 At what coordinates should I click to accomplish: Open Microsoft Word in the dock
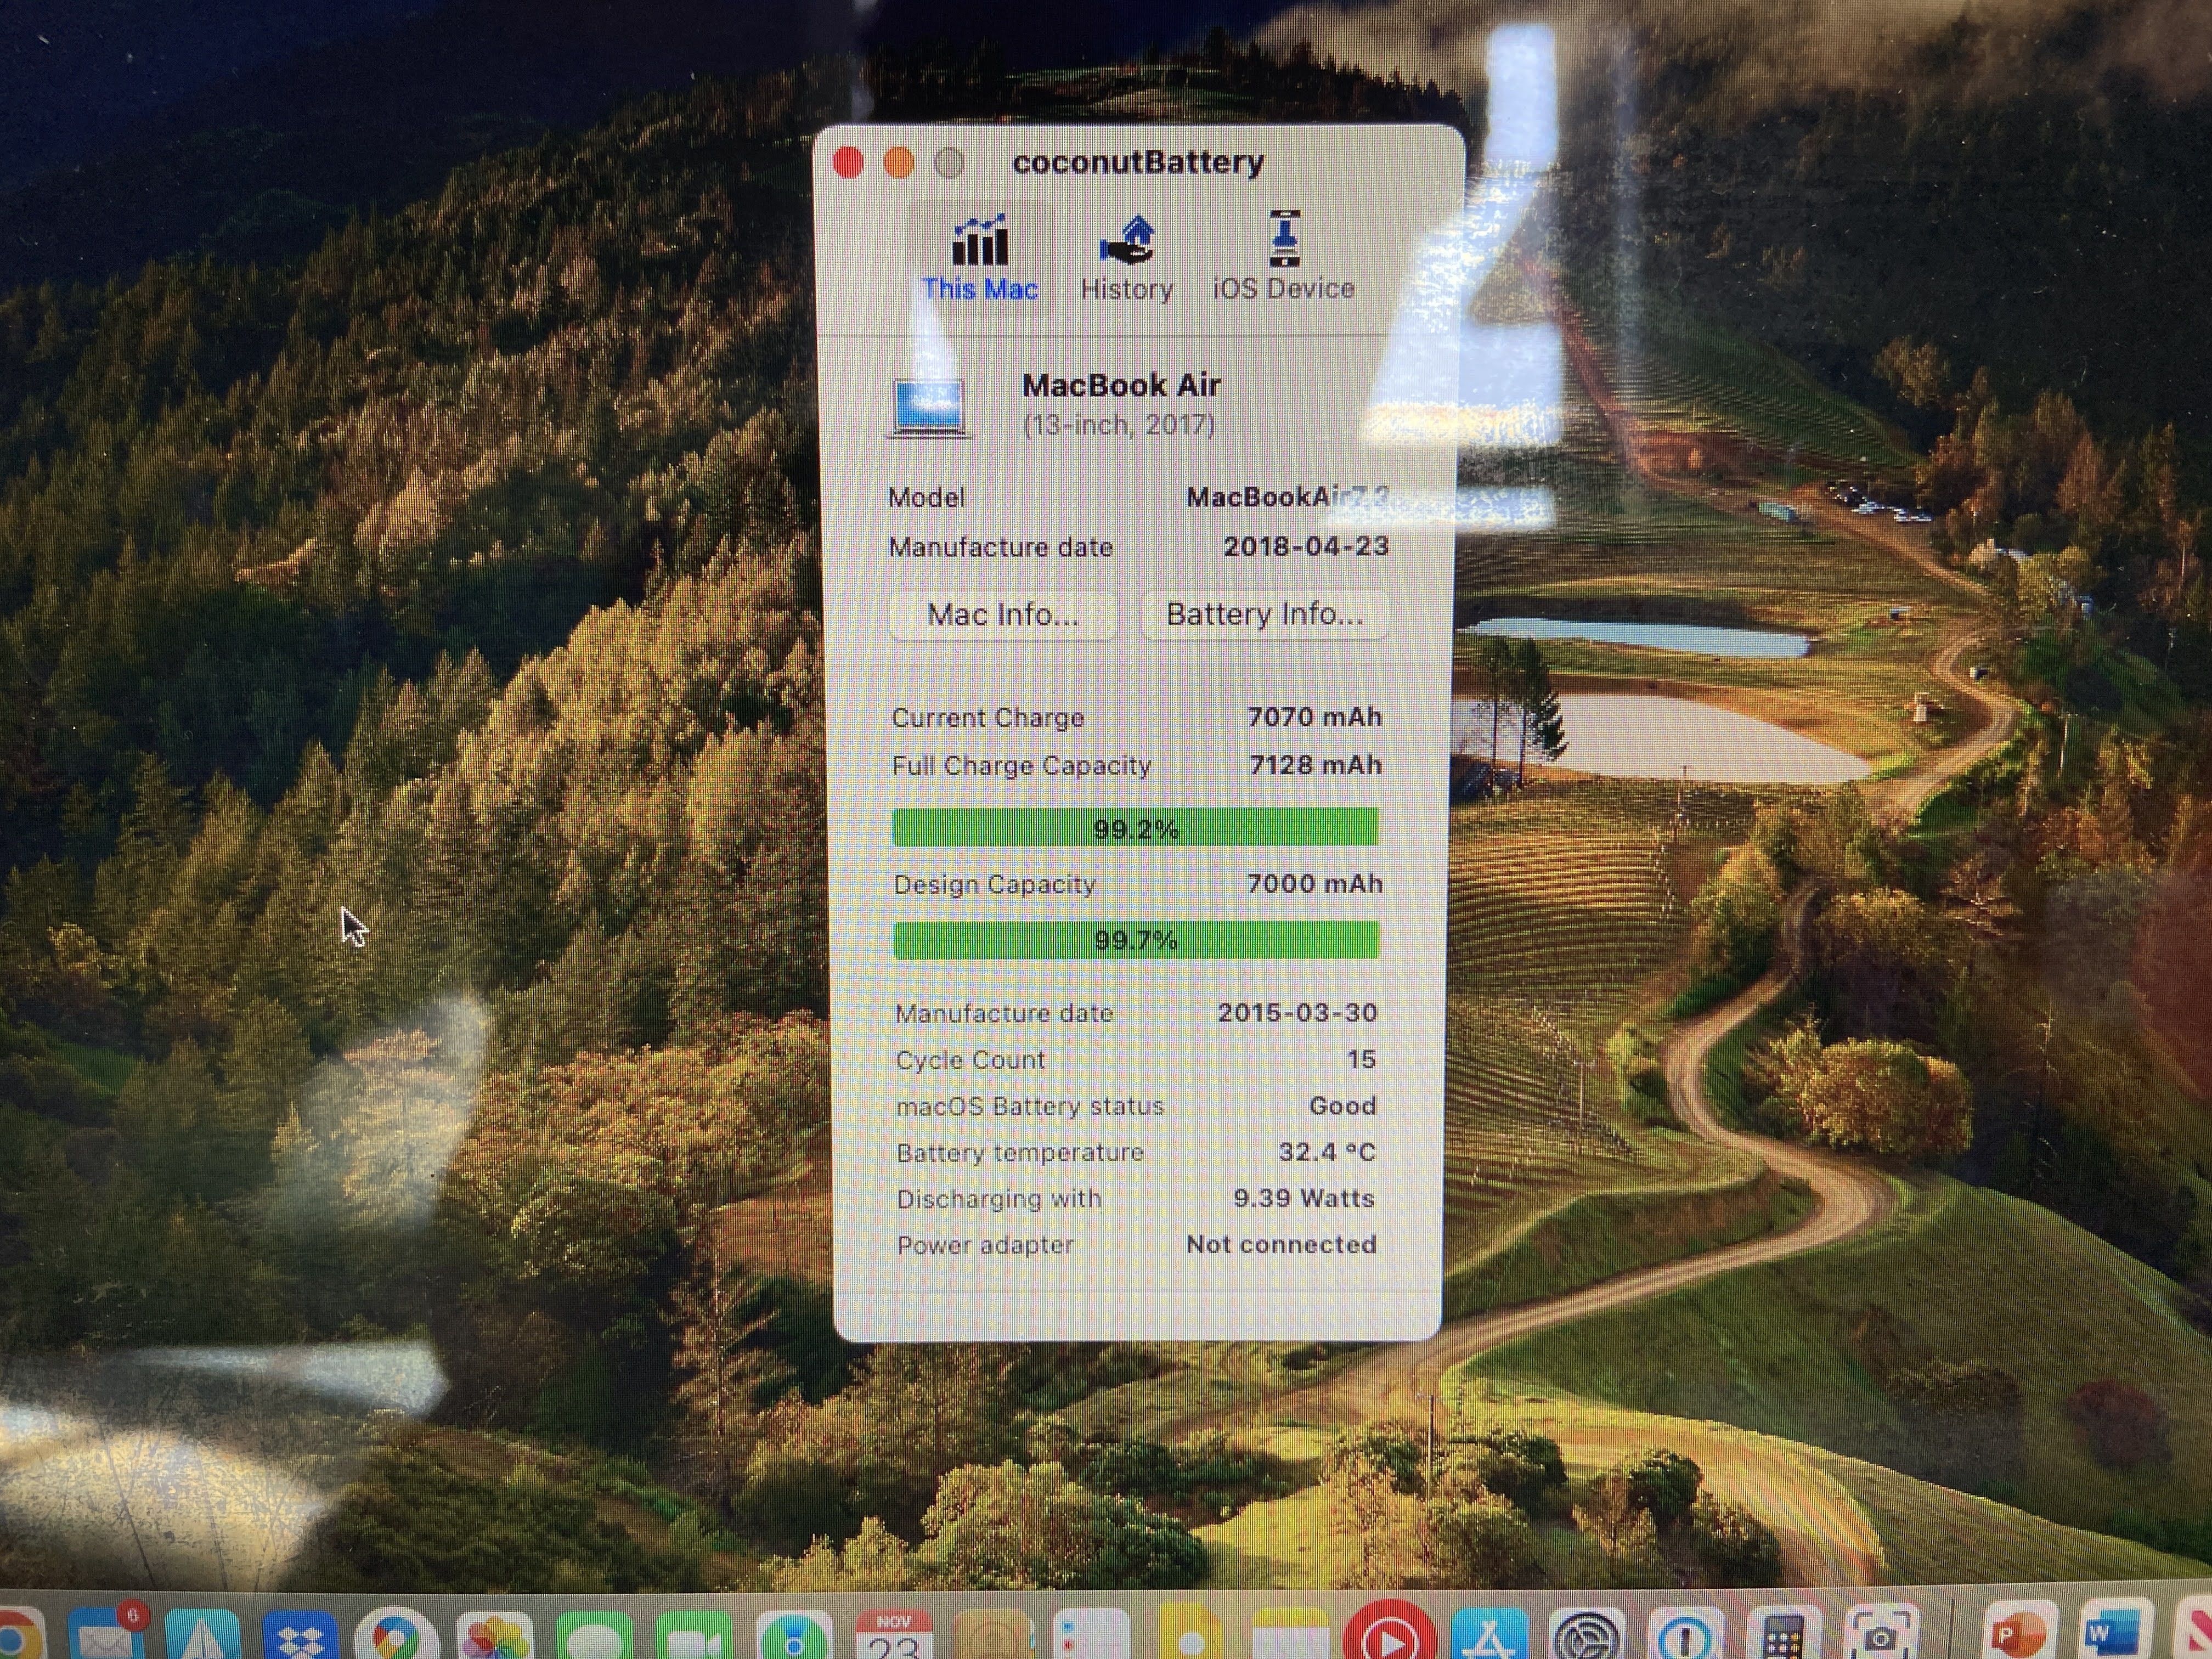[x=2116, y=1635]
